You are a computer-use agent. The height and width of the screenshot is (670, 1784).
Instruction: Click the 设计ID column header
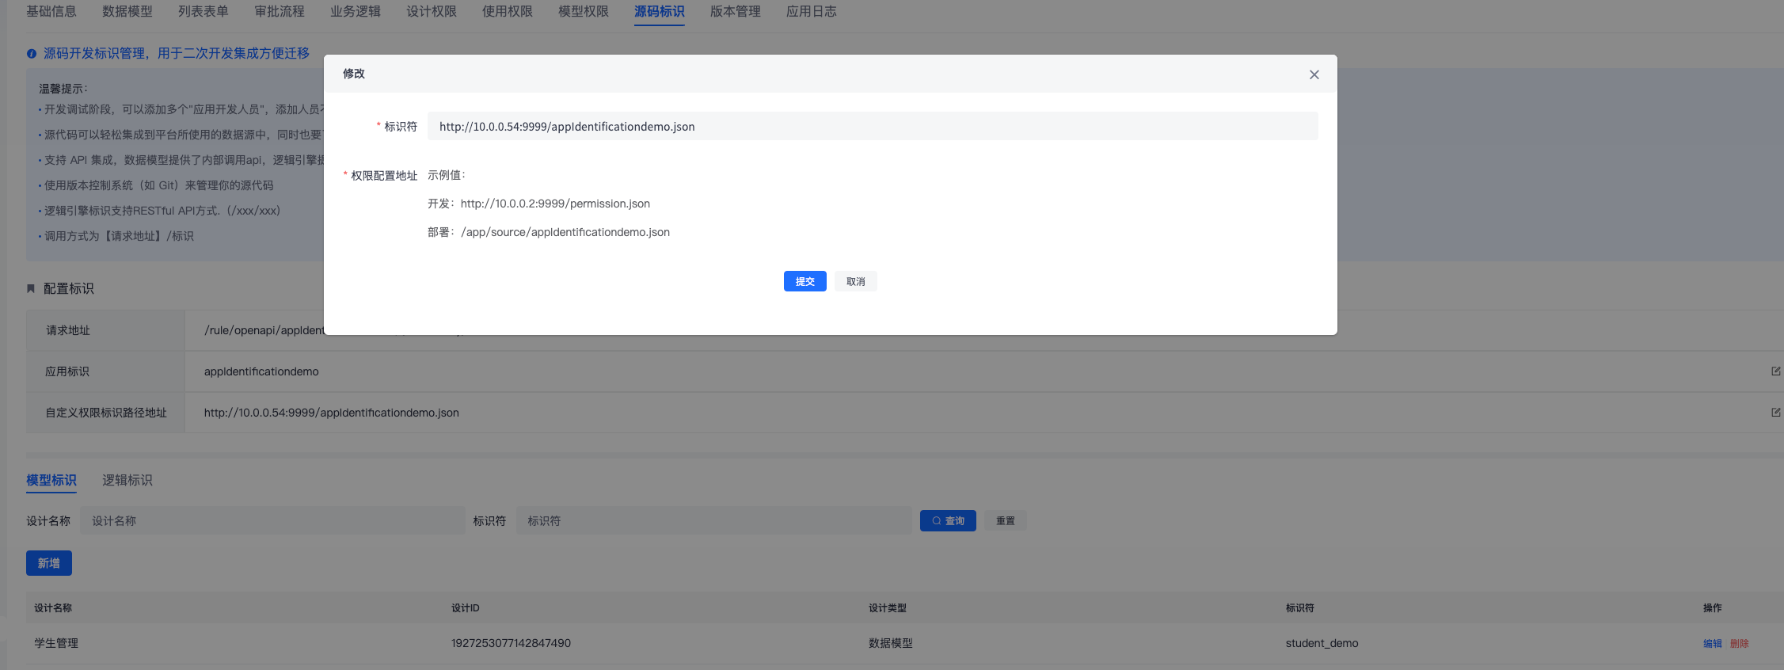tap(466, 607)
